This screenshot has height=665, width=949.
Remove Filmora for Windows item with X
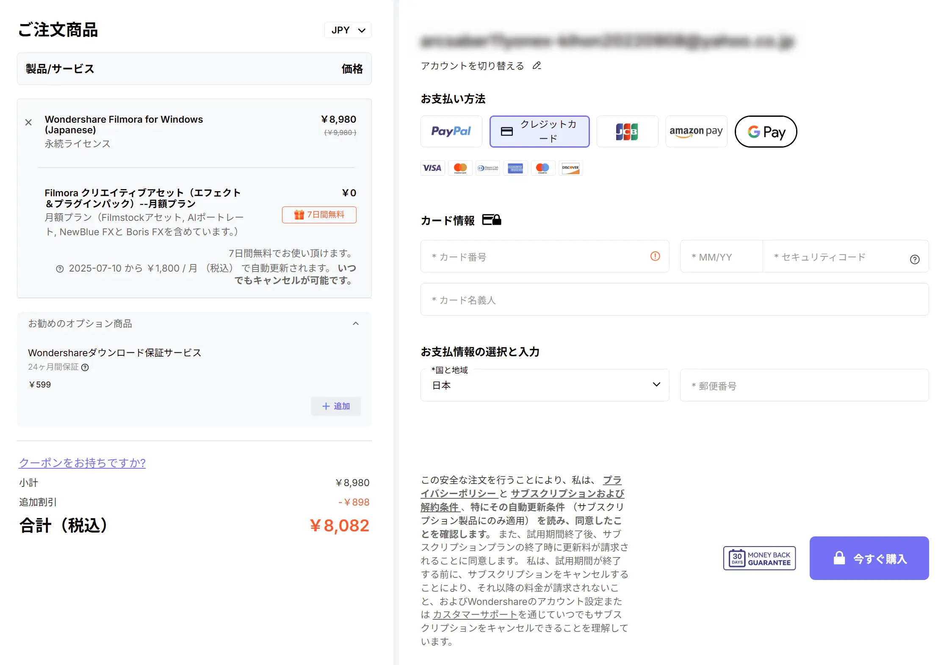[28, 122]
